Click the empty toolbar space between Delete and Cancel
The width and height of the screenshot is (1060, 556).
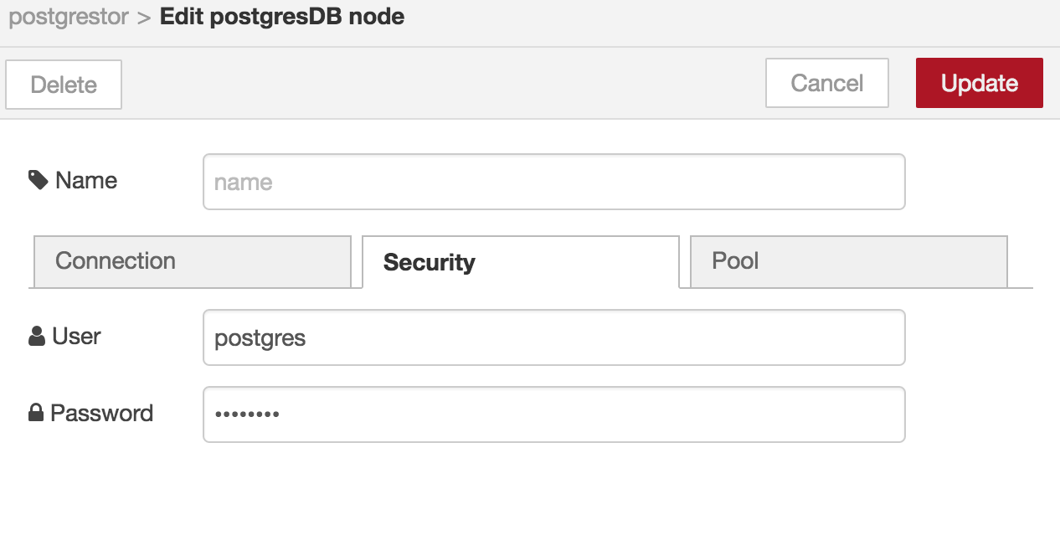pyautogui.click(x=444, y=84)
